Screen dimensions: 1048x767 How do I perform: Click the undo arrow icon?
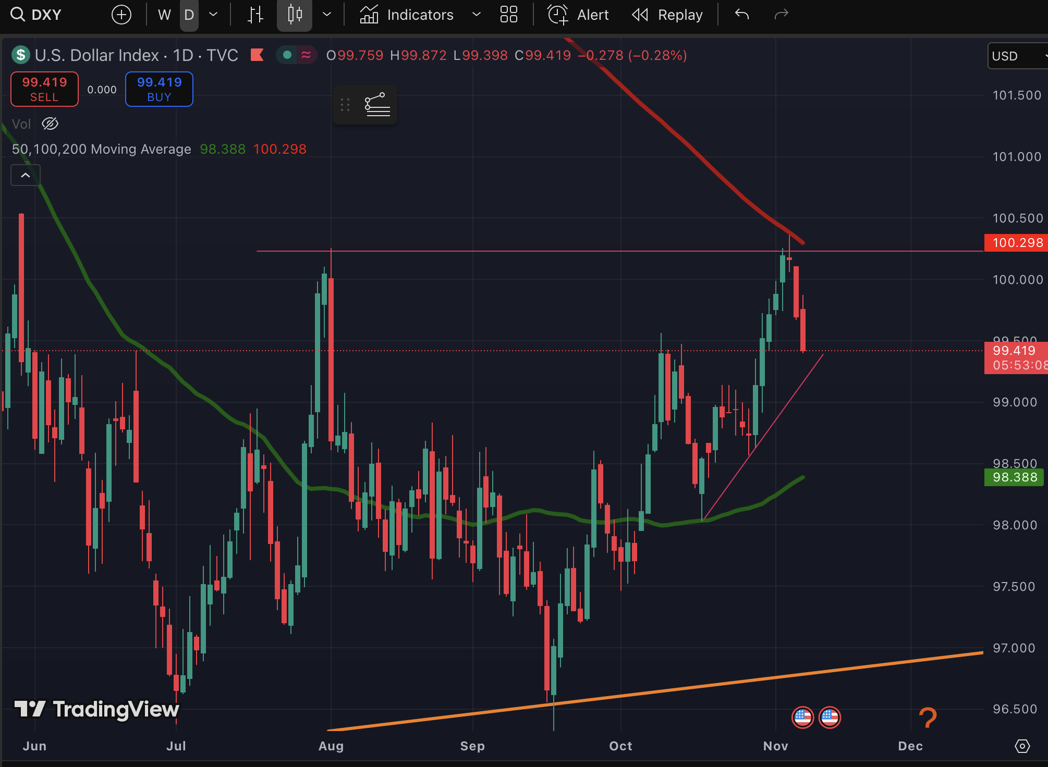pyautogui.click(x=741, y=14)
